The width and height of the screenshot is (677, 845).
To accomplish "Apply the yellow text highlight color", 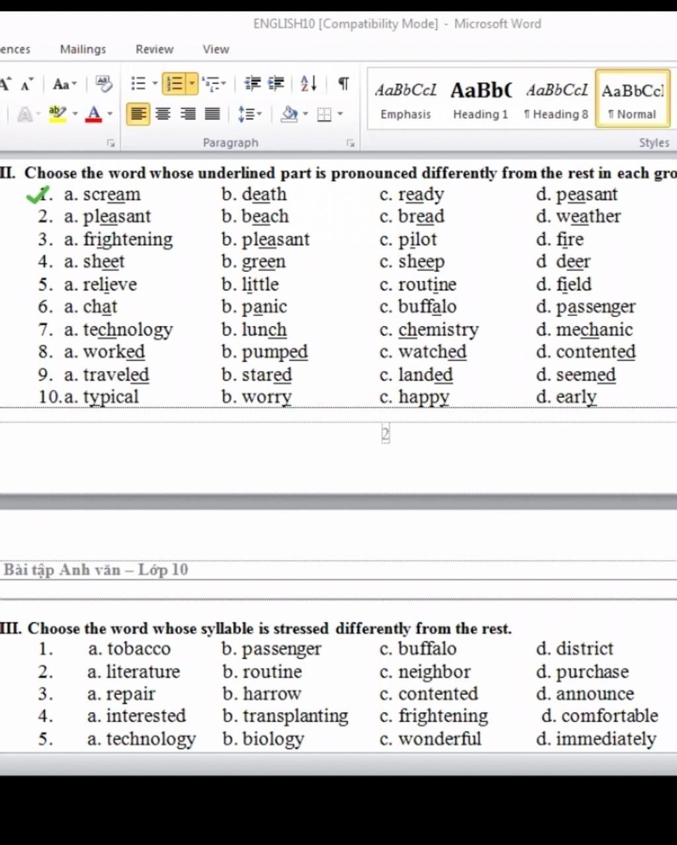I will point(58,114).
